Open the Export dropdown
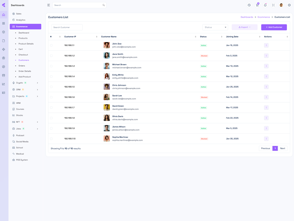Viewport: 294px width, 221px height. 244,27
